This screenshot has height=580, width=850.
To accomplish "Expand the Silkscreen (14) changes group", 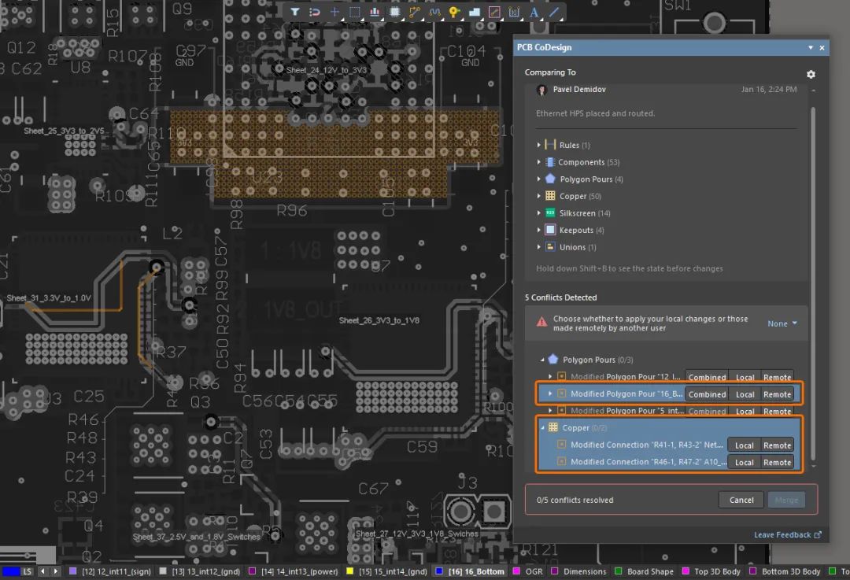I will click(x=539, y=213).
